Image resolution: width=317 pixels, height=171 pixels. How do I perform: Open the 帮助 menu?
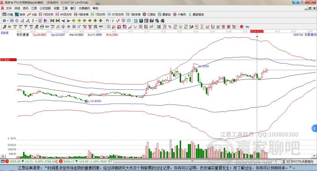point(95,8)
